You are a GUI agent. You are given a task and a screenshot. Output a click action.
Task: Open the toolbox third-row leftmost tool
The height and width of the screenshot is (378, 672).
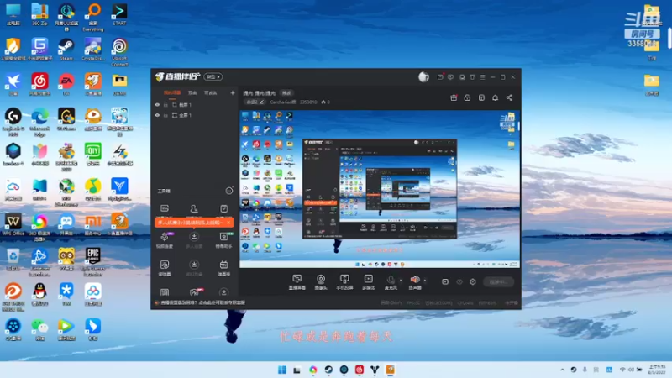[x=165, y=268]
